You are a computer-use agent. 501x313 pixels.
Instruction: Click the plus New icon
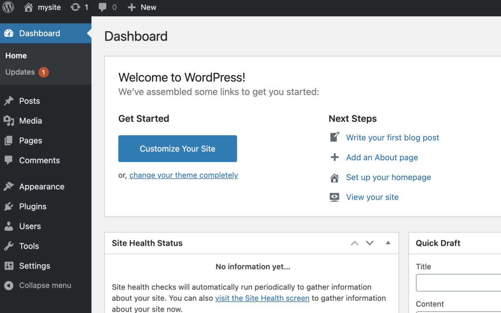pos(132,7)
